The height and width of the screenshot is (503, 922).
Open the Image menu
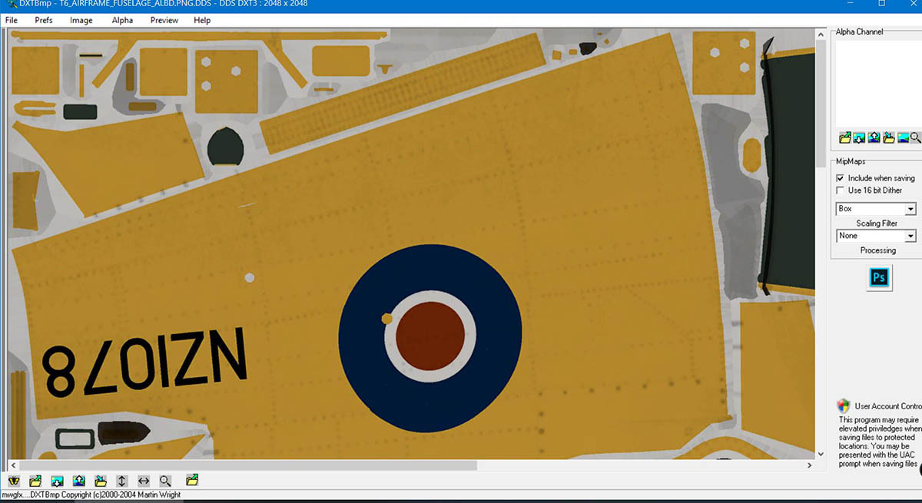81,21
